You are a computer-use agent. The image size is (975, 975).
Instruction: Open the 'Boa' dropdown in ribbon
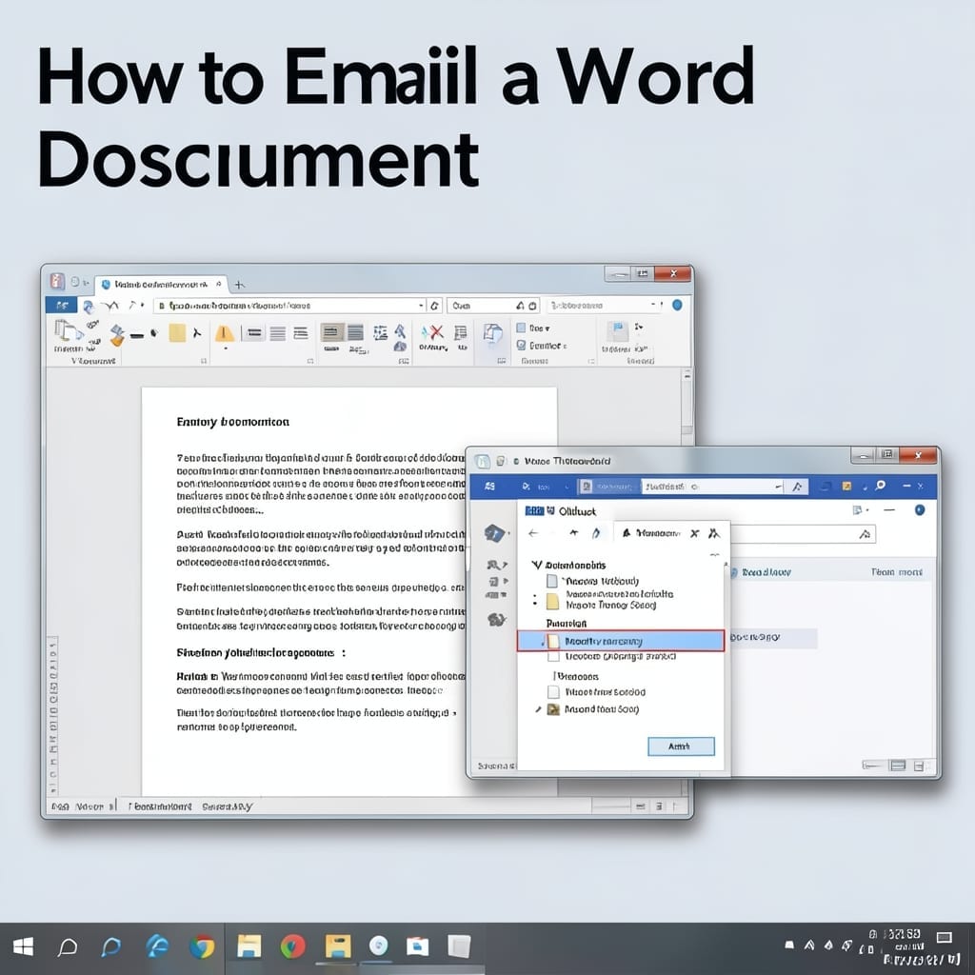[x=547, y=328]
